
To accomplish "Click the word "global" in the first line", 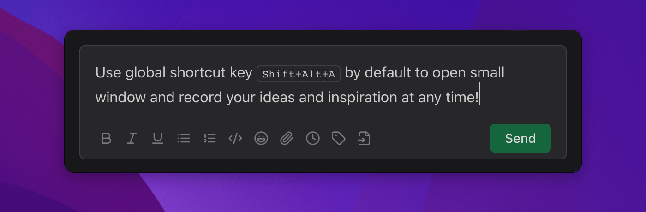I will [x=145, y=73].
